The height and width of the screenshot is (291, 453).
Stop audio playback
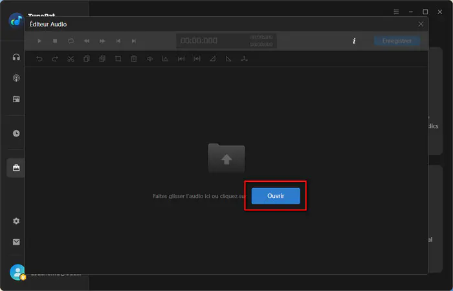click(x=55, y=41)
